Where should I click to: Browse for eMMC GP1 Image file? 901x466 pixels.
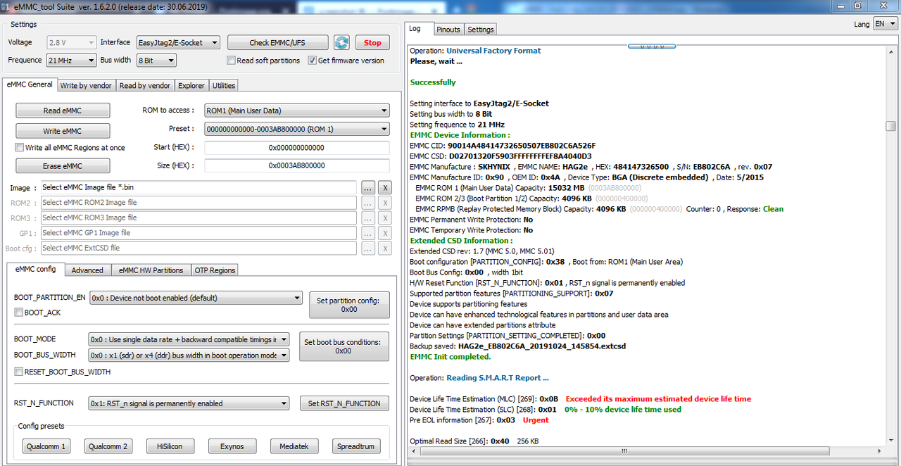pos(368,233)
